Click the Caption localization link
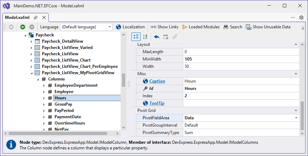The height and width of the screenshot is (156, 308). pos(157,81)
